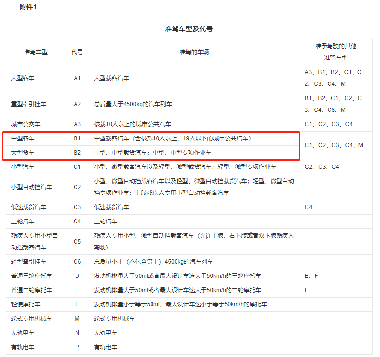Click the code A1 cell

tap(77, 78)
